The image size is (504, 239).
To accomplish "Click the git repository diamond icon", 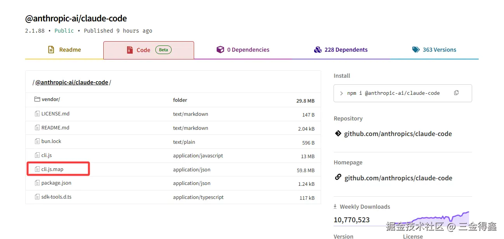I will 338,134.
